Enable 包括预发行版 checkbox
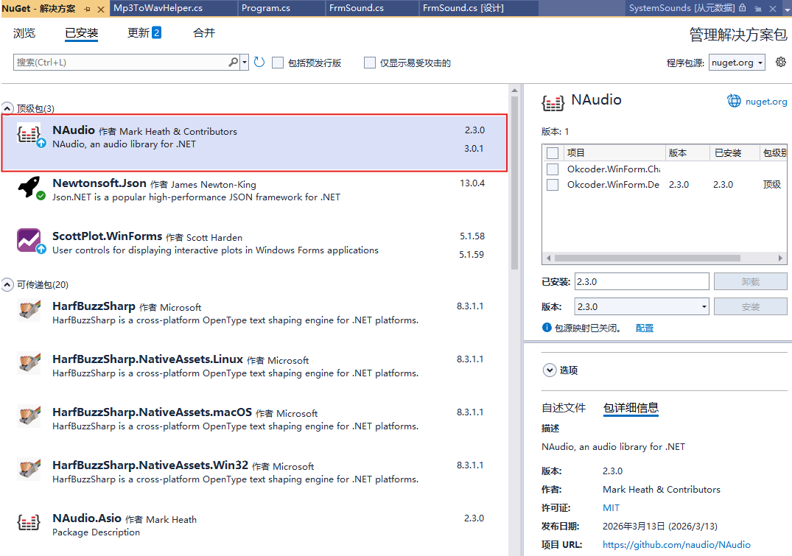The image size is (792, 556). click(278, 63)
